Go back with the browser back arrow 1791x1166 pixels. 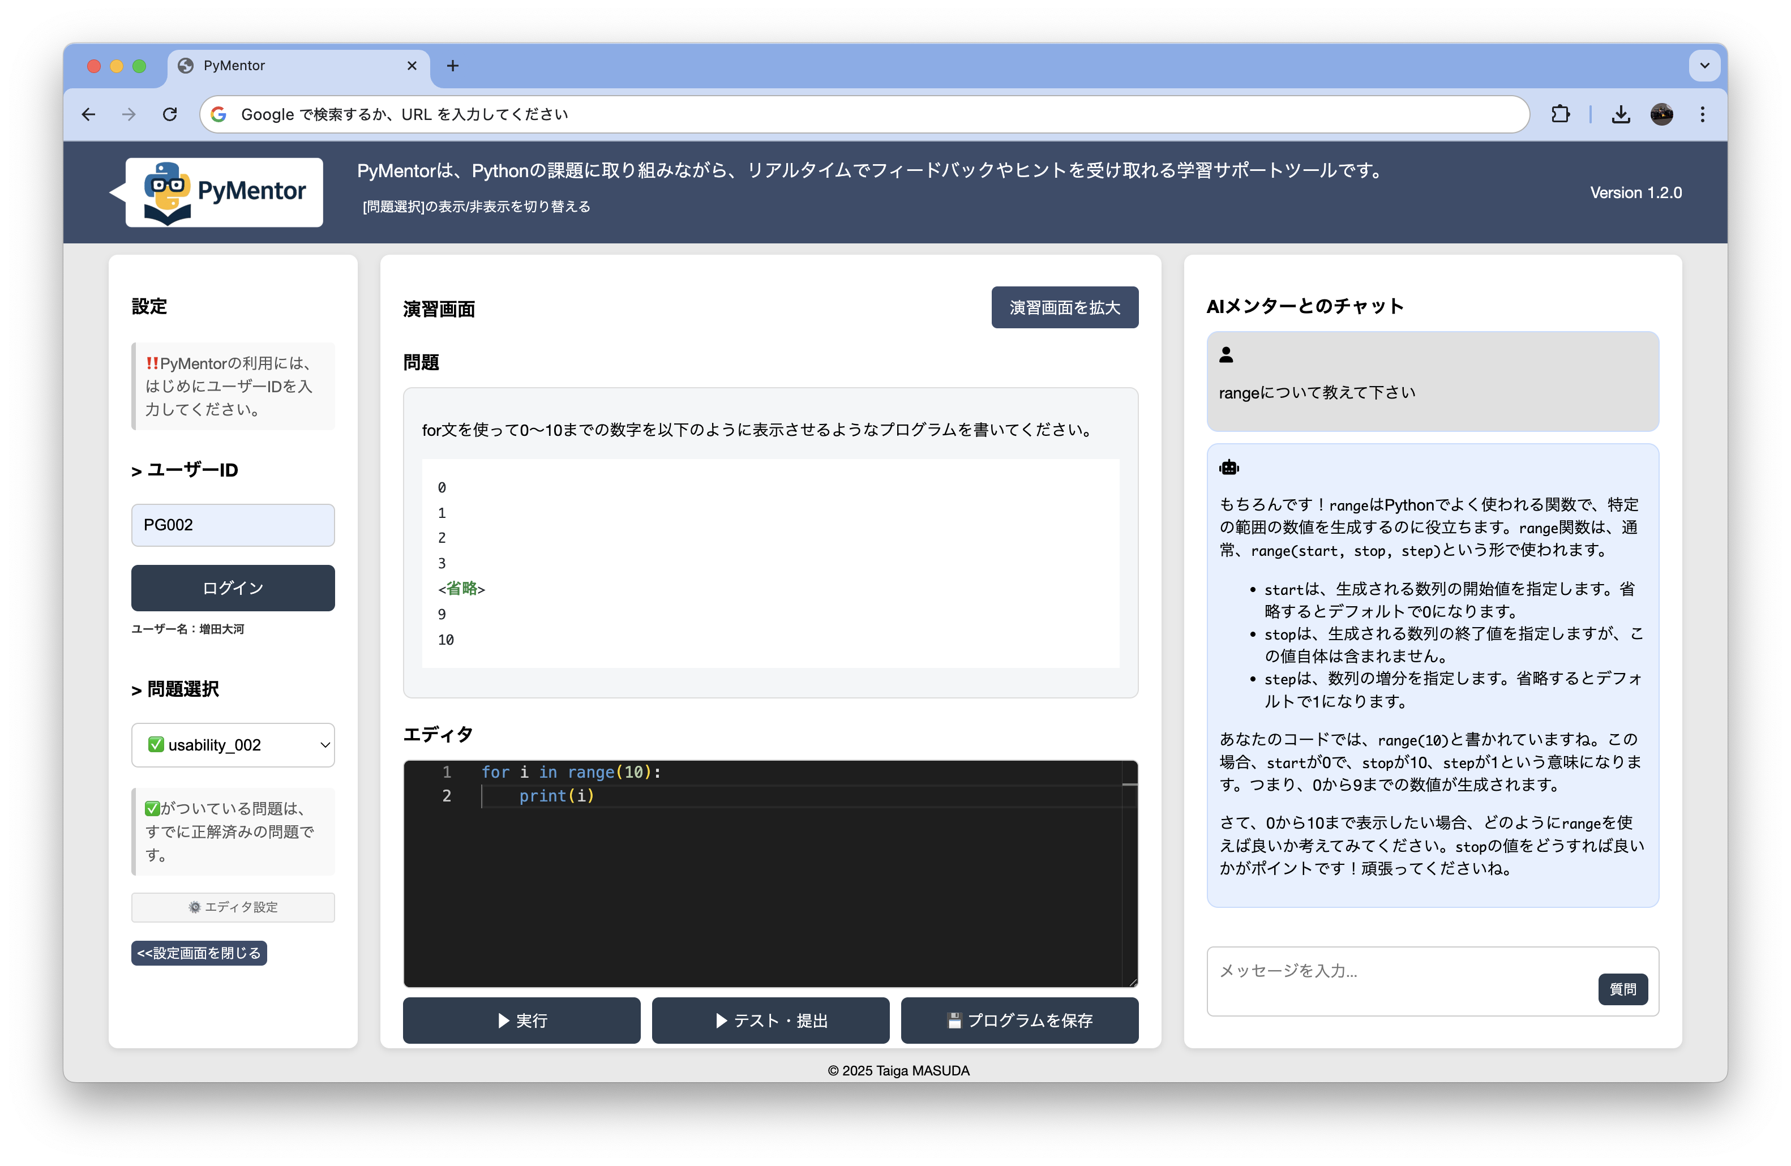(89, 114)
